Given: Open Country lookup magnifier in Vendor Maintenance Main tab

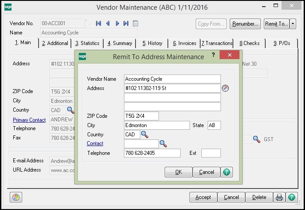Looking at the screenshot, I should (70, 110).
